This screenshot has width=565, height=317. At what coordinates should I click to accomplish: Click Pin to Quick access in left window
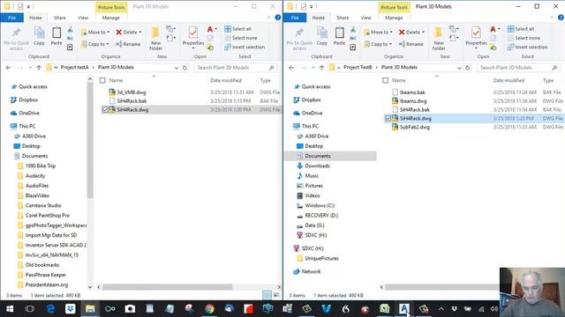(x=16, y=39)
